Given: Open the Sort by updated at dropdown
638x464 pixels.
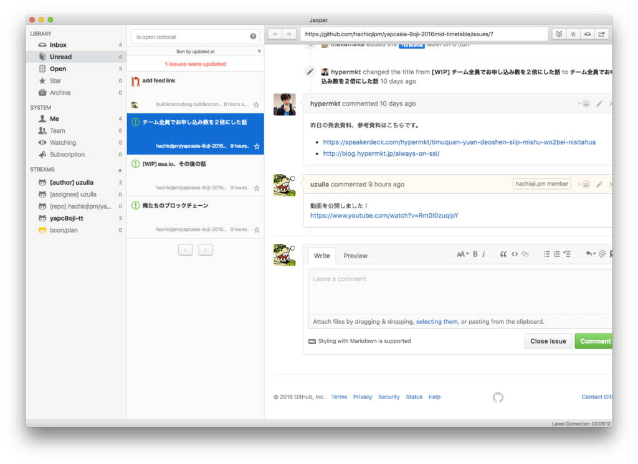Looking at the screenshot, I should [x=195, y=51].
